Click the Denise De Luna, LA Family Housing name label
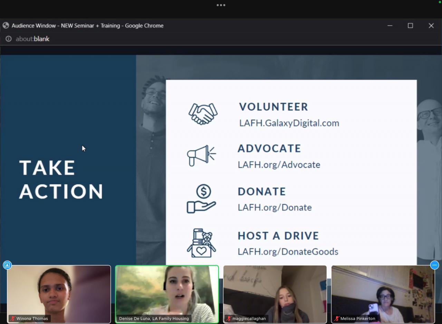The height and width of the screenshot is (324, 442). tap(154, 318)
